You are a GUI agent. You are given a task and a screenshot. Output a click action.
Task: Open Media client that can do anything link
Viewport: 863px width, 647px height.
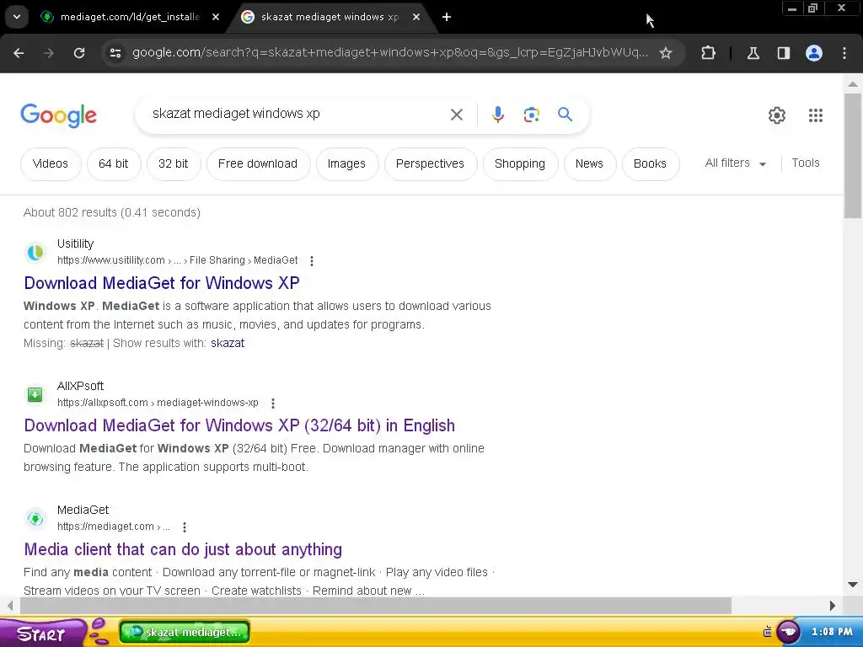(183, 549)
